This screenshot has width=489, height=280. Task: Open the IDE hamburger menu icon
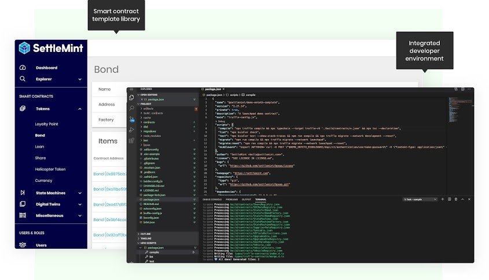131,89
